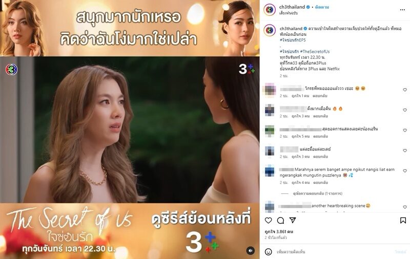The width and height of the screenshot is (410, 259).
Task: Toggle video sound with the speaker icon
Action: [x=250, y=251]
